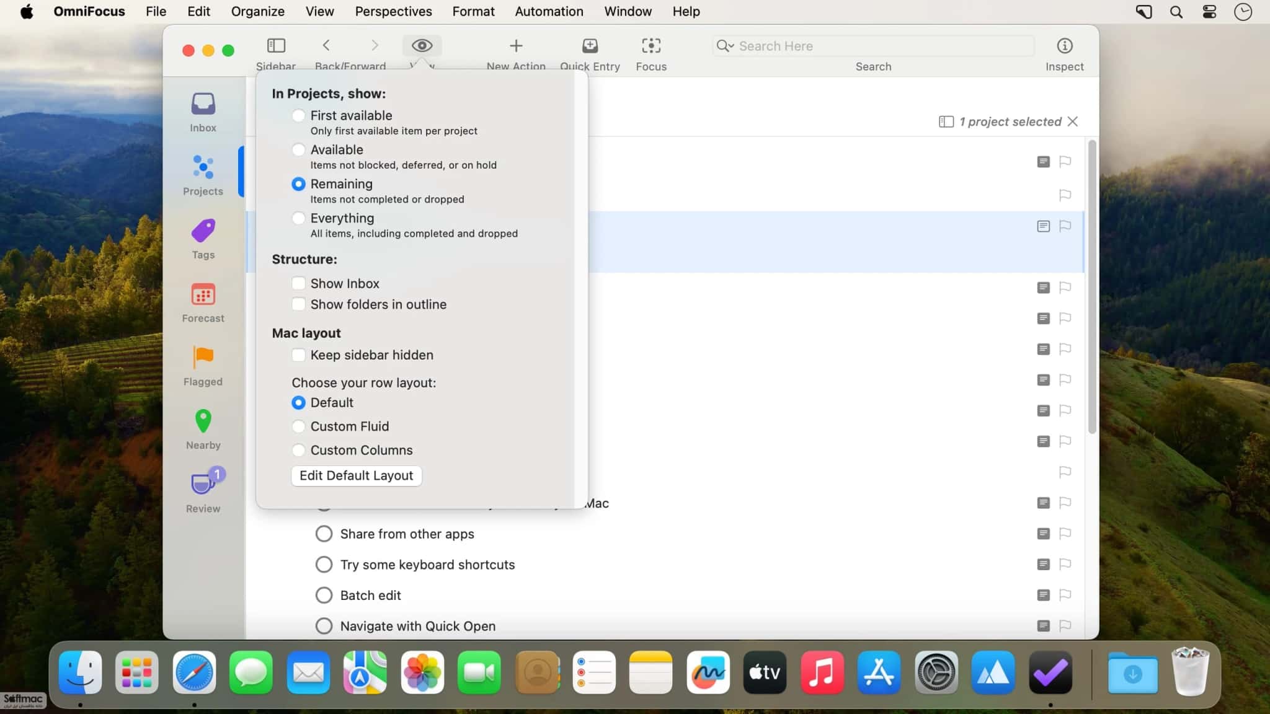Open note for Share from other apps
1270x714 pixels.
tap(1044, 534)
